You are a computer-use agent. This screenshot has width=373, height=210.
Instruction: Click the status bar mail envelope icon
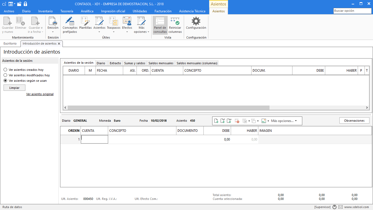[341, 207]
